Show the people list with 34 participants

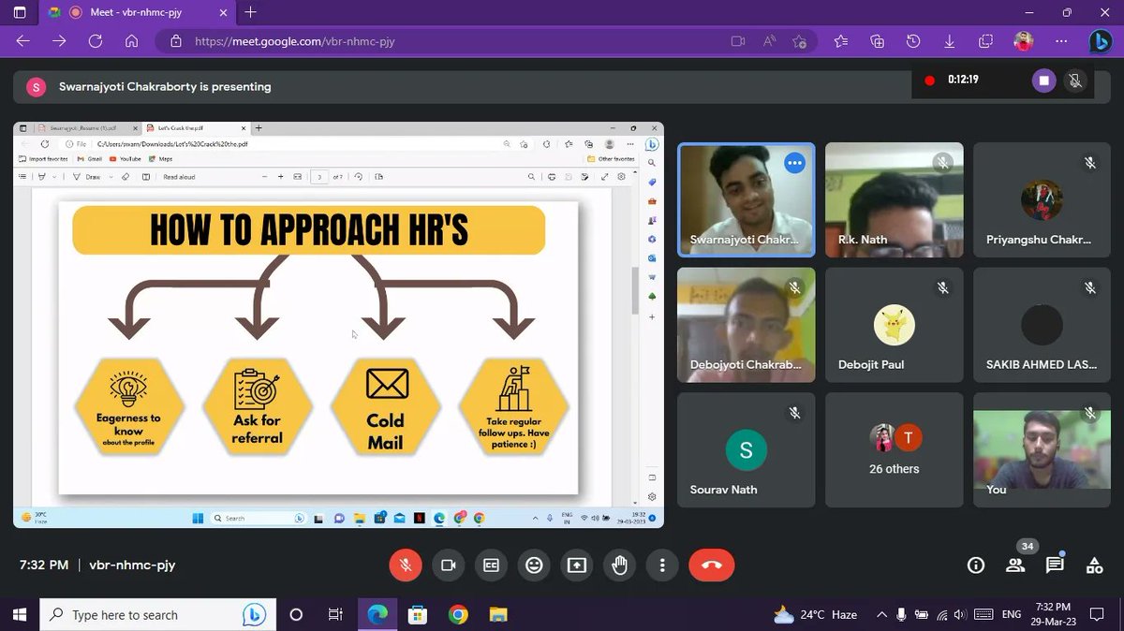(x=1015, y=565)
